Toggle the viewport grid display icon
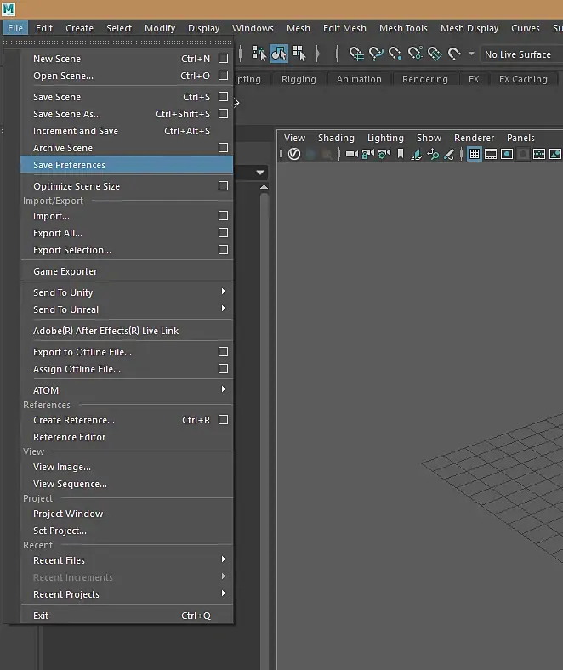 (474, 154)
